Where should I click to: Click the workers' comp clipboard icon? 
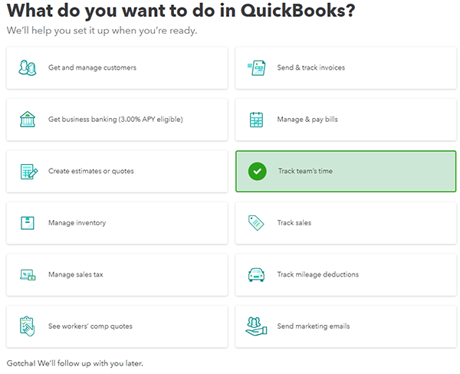pos(28,326)
